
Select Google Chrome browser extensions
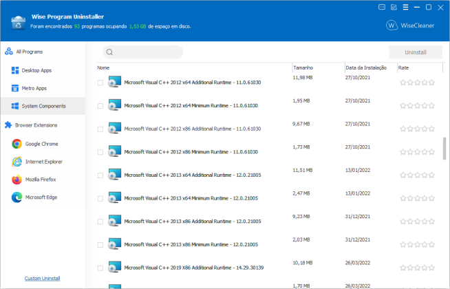(x=41, y=144)
